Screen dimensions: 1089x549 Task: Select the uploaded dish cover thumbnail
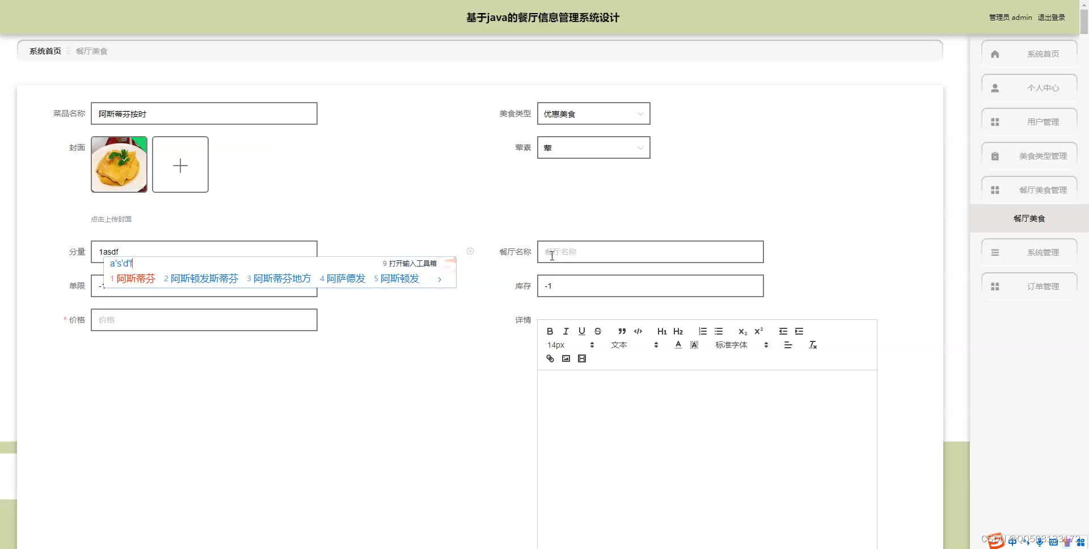tap(119, 164)
